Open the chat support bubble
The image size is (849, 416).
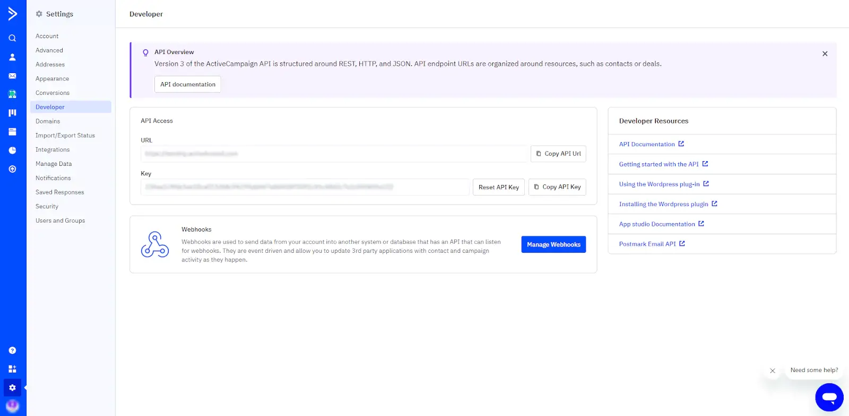tap(829, 397)
